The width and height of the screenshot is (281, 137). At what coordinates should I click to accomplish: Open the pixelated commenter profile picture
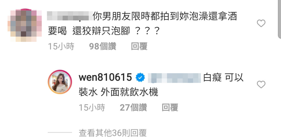[x=25, y=25]
